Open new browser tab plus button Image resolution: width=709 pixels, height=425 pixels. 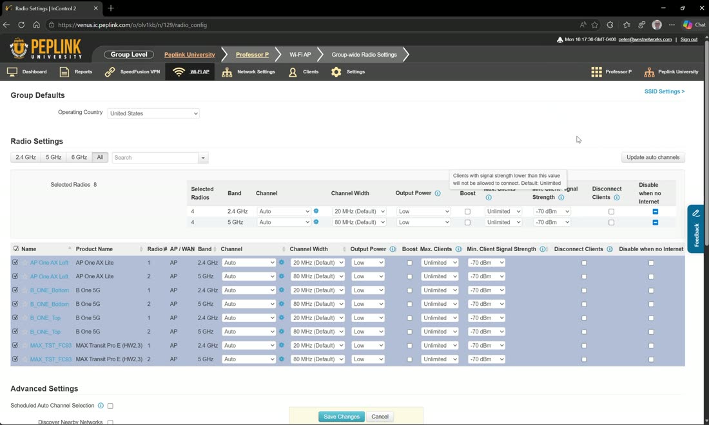pos(111,8)
